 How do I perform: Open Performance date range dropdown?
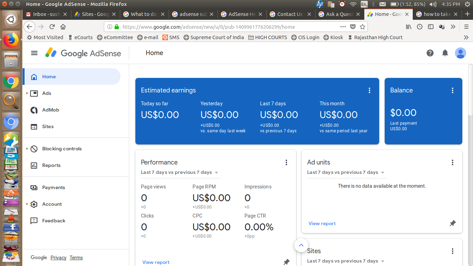click(x=180, y=172)
